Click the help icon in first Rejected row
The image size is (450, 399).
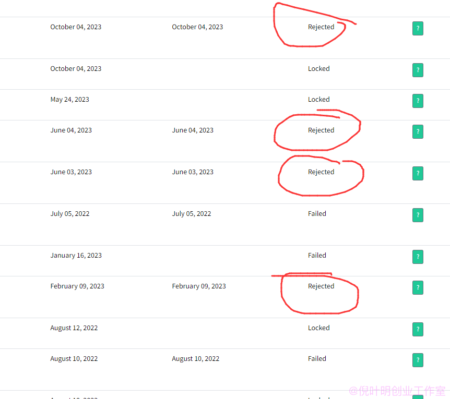point(418,28)
